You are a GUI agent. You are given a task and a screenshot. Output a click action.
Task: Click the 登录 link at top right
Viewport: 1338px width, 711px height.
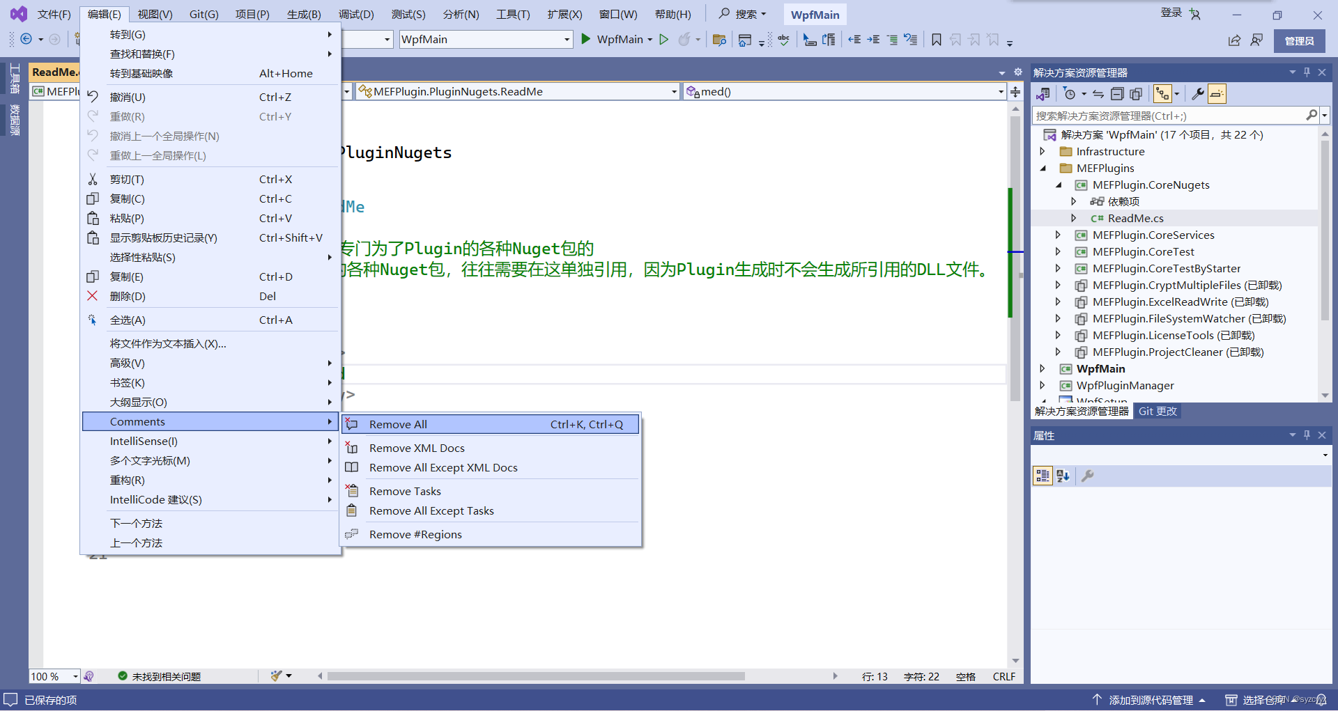1170,13
